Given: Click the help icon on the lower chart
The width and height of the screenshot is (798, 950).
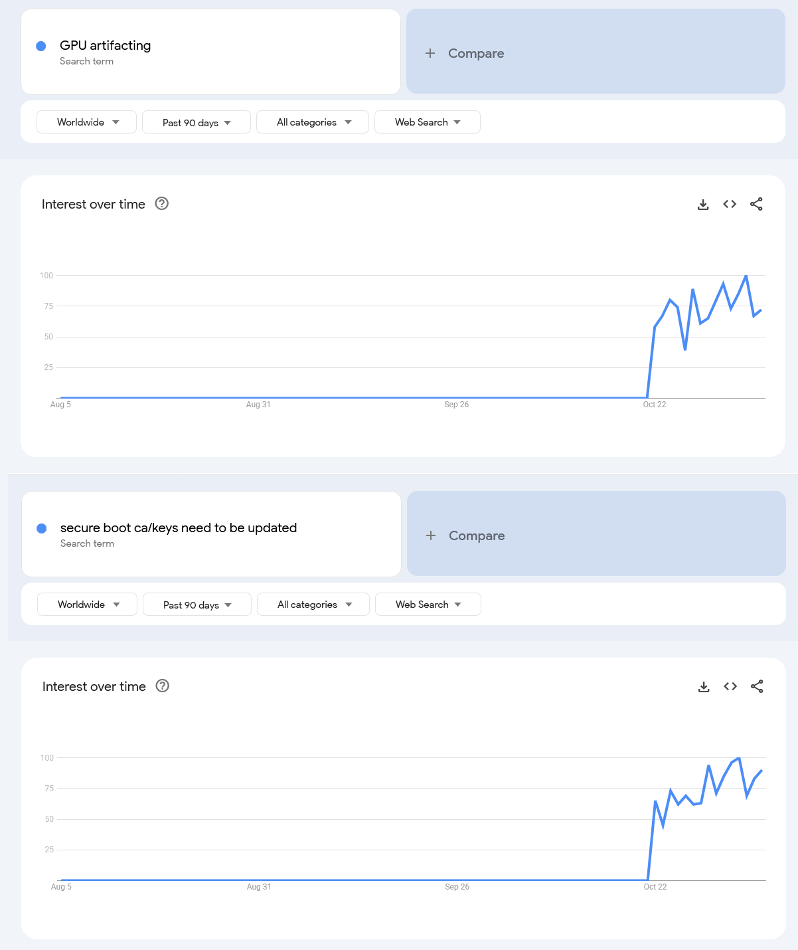Looking at the screenshot, I should 163,686.
